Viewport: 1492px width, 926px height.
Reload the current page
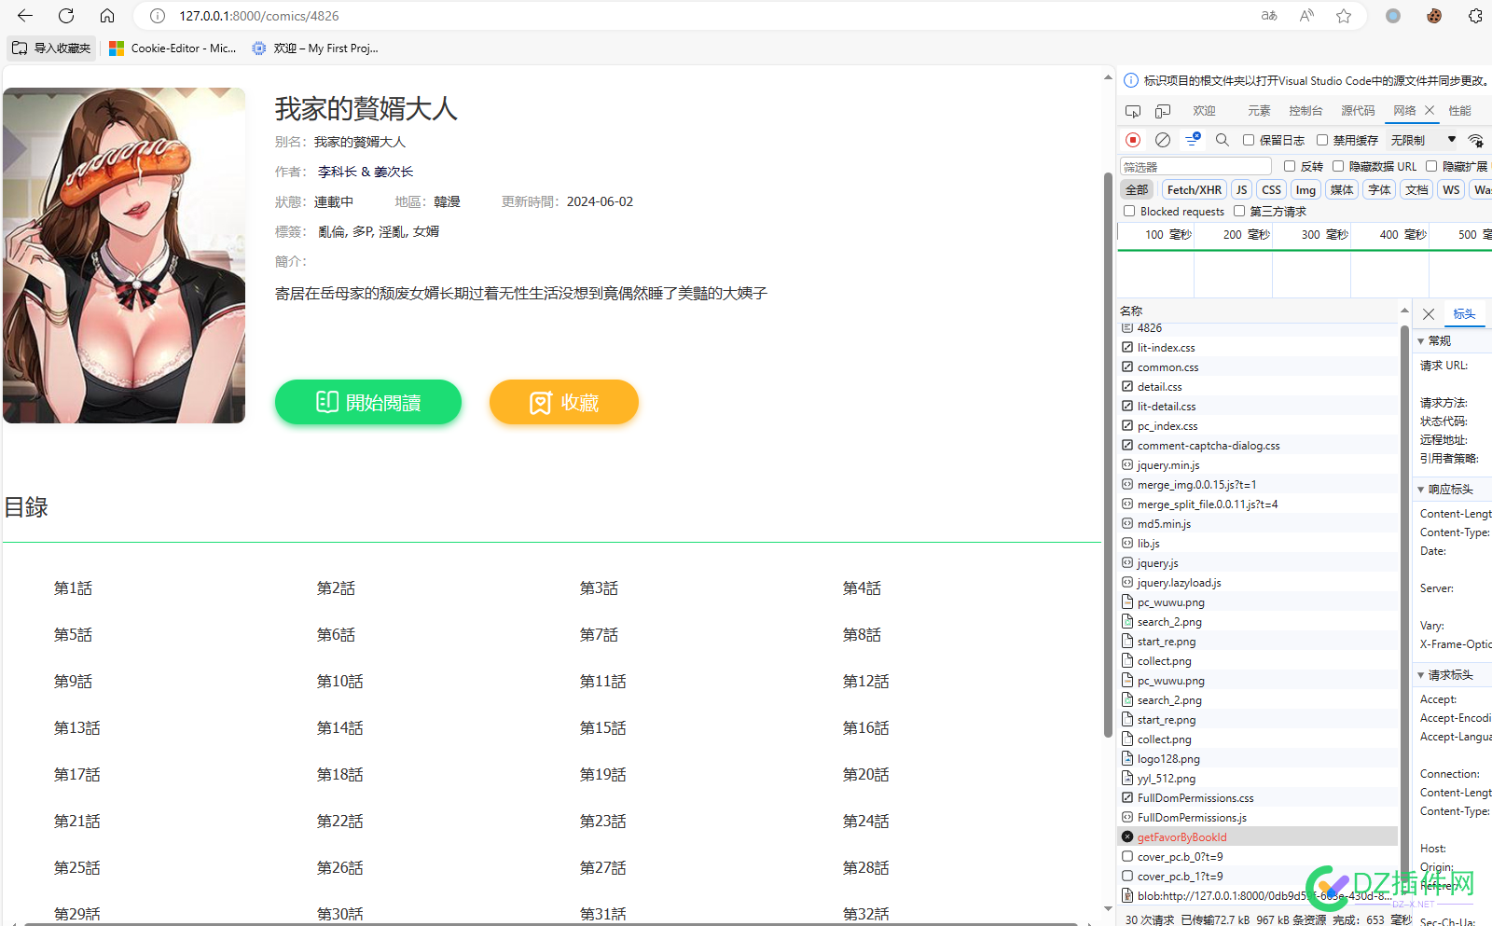click(x=66, y=16)
